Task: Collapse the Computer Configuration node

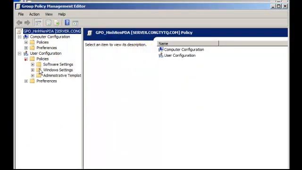Action: [x=19, y=37]
